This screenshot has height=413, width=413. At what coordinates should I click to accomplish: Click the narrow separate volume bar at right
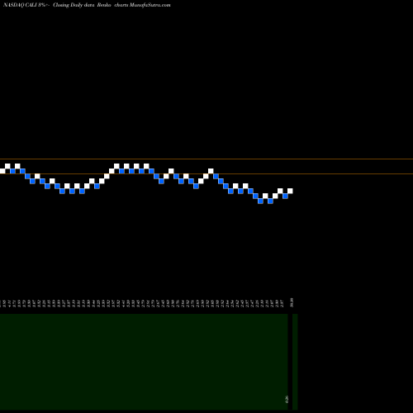(295, 362)
